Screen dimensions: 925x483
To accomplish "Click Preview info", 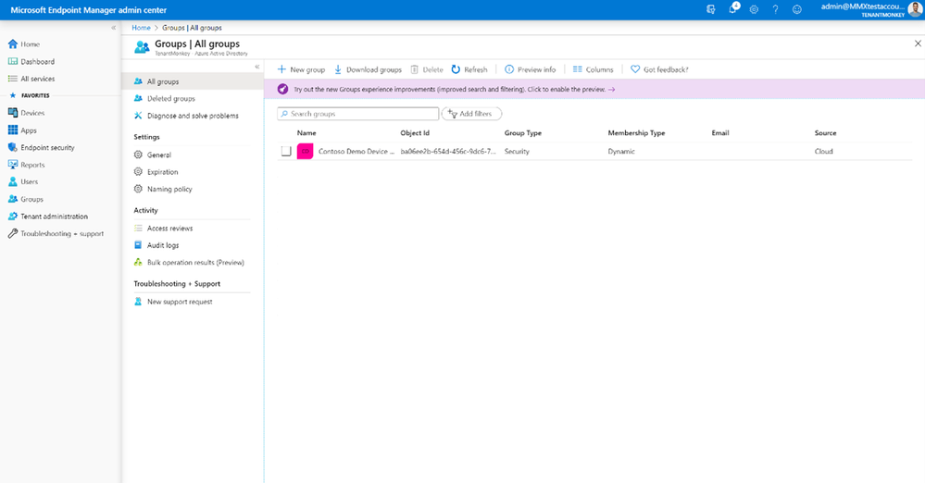I will point(531,69).
